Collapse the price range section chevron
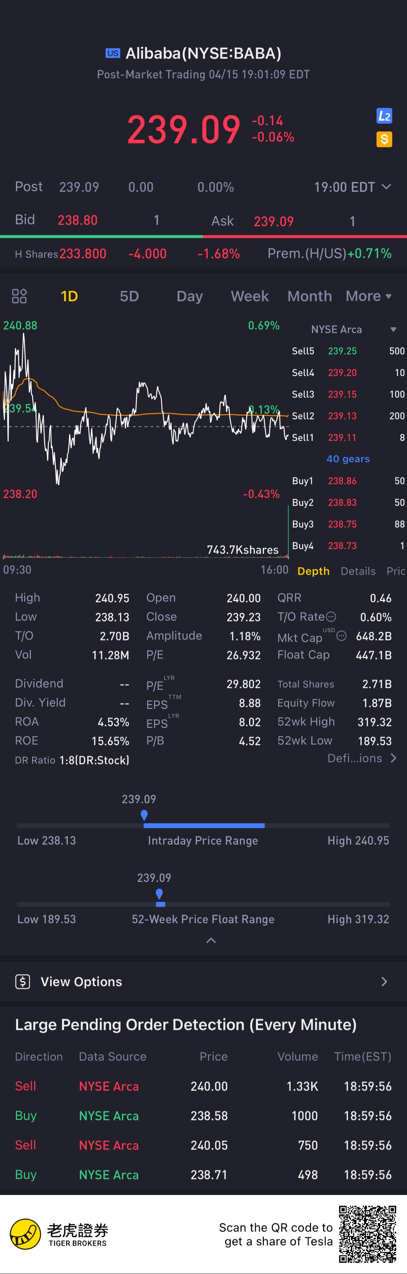The height and width of the screenshot is (1274, 407). [x=211, y=940]
